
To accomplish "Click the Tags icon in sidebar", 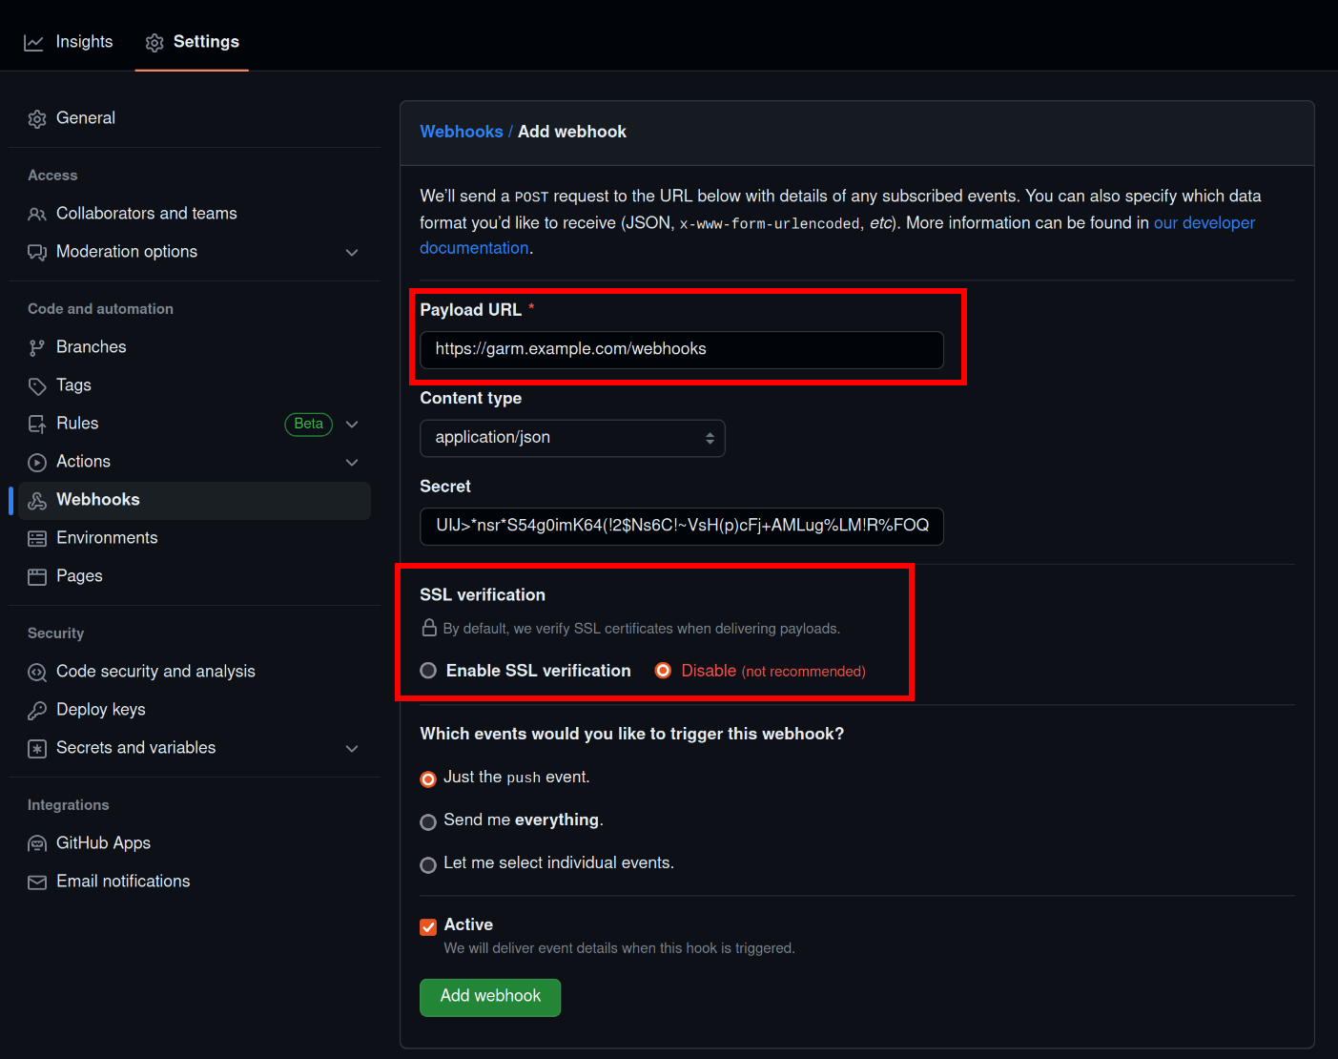I will [37, 386].
